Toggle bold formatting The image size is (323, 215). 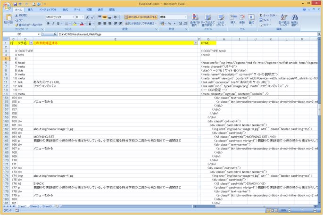(x=48, y=24)
